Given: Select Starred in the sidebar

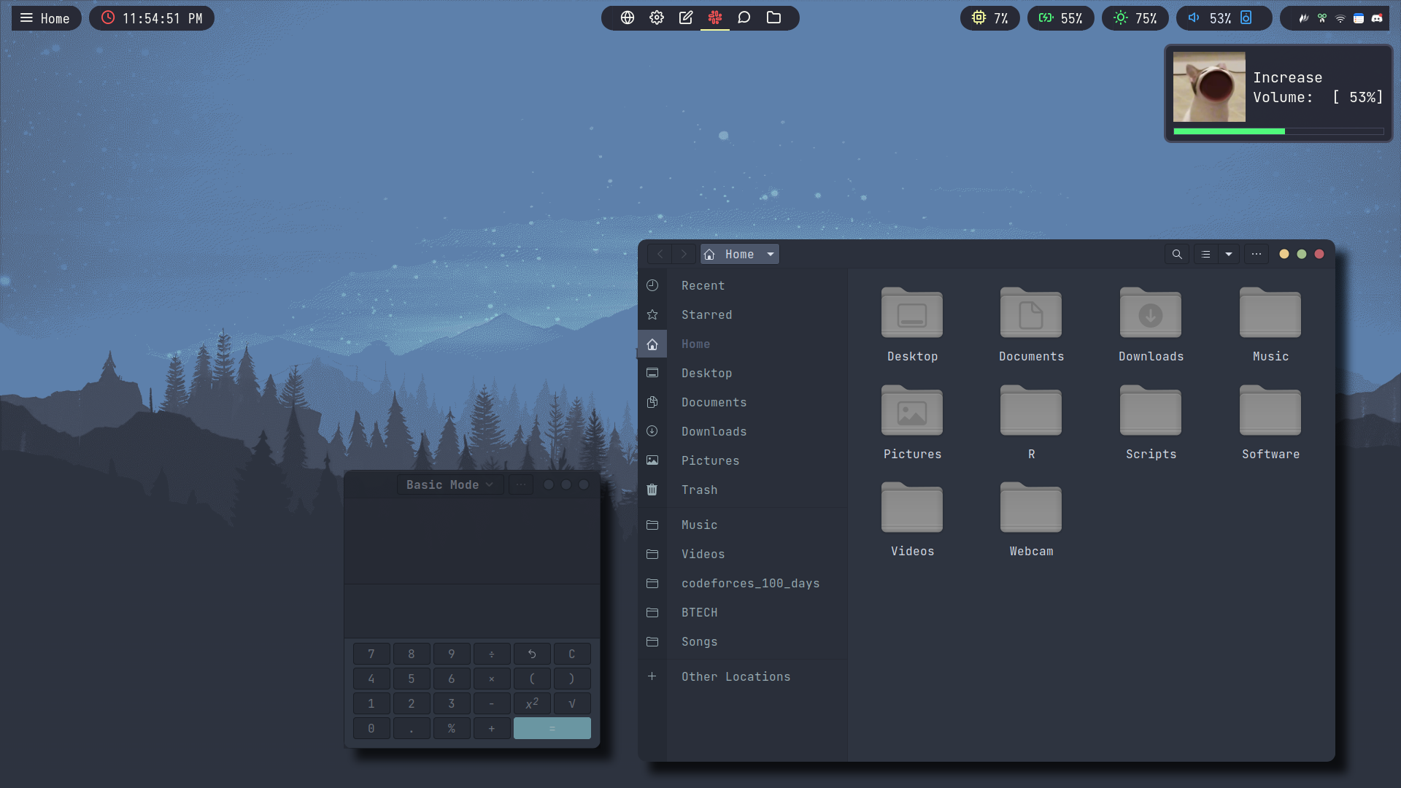Looking at the screenshot, I should [x=706, y=315].
